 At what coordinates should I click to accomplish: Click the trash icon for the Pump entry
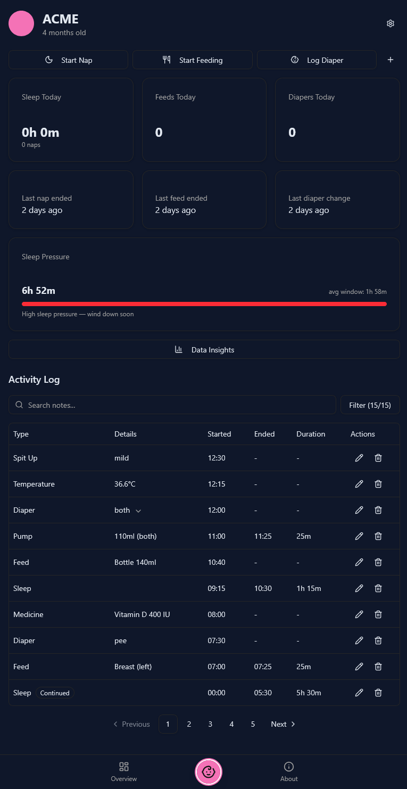point(378,536)
